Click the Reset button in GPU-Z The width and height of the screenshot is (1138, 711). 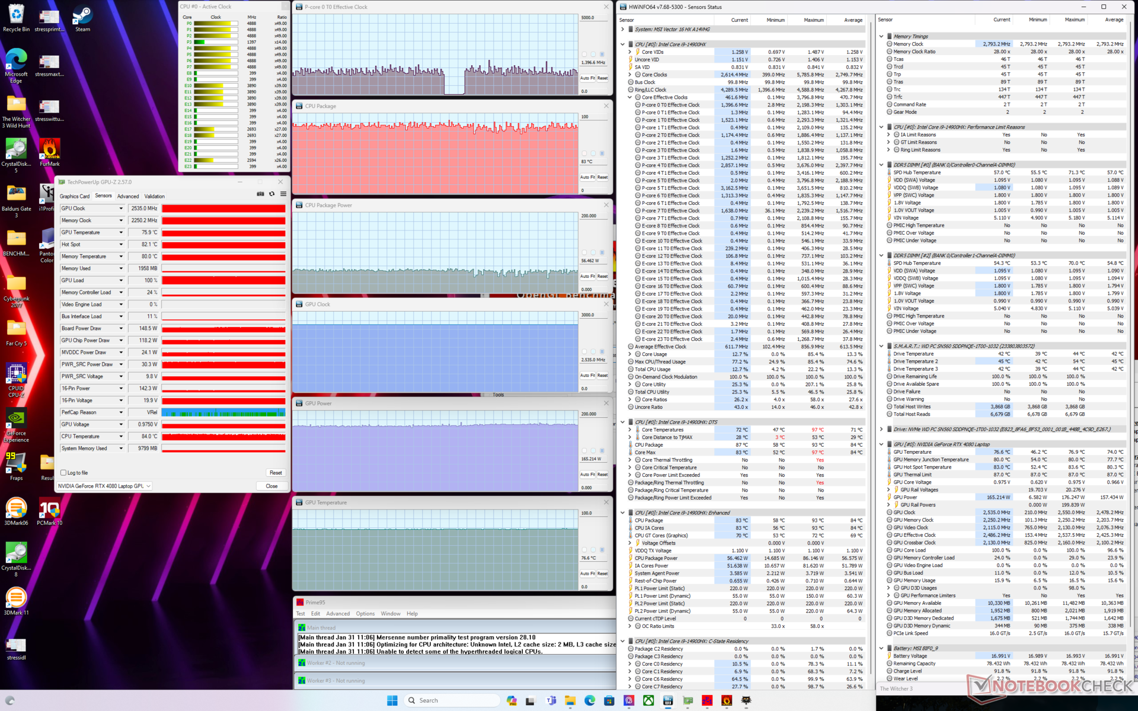[x=276, y=473]
